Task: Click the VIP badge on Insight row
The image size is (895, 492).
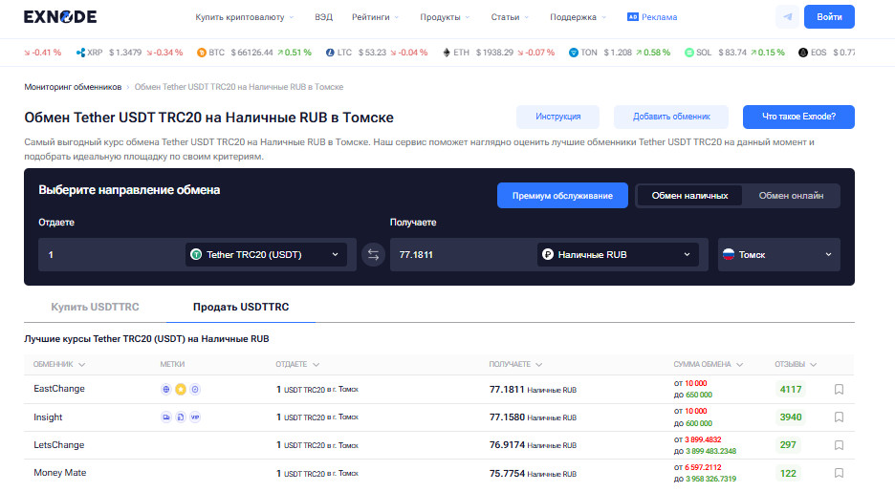Action: click(195, 417)
